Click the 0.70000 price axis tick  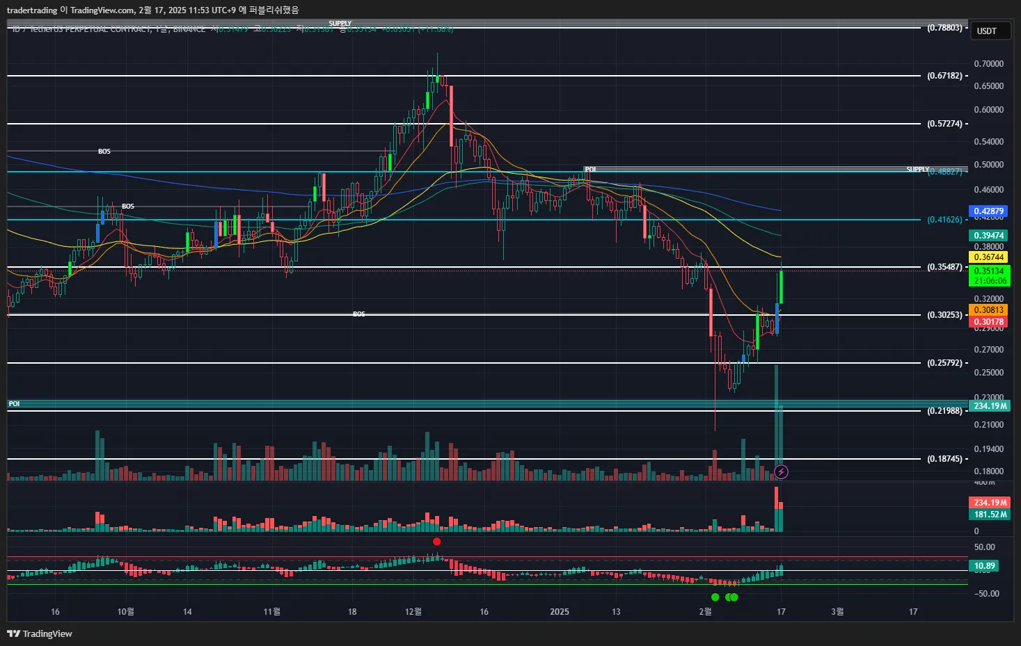988,64
